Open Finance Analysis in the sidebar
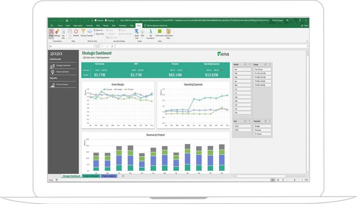 [x=62, y=84]
